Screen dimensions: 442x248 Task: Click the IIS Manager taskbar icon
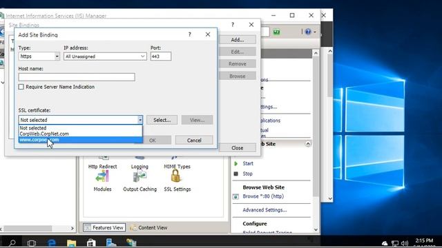point(131,243)
